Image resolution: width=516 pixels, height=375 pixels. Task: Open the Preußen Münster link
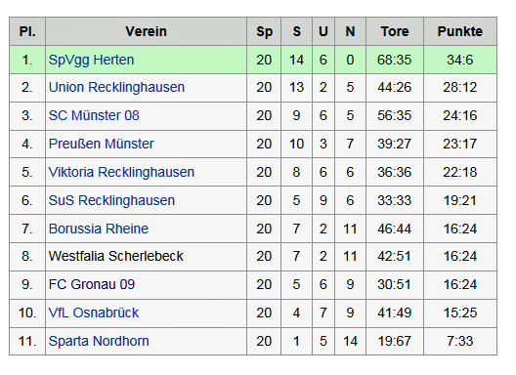click(x=101, y=145)
